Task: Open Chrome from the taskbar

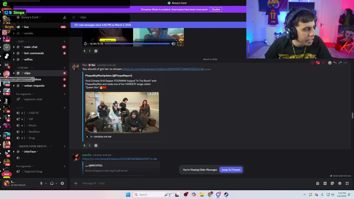Action: 210,195
